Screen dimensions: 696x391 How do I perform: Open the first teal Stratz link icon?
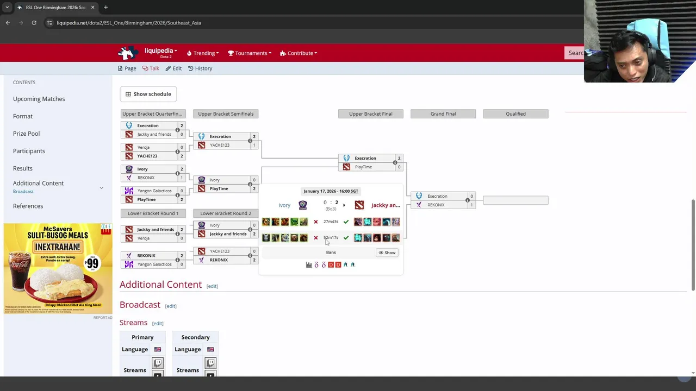click(x=345, y=264)
